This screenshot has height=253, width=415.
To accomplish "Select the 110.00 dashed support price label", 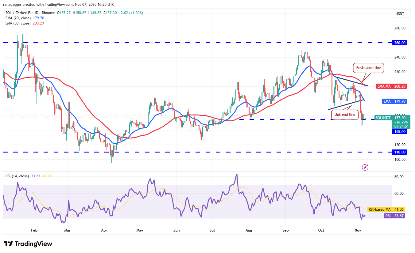I will pyautogui.click(x=399, y=152).
